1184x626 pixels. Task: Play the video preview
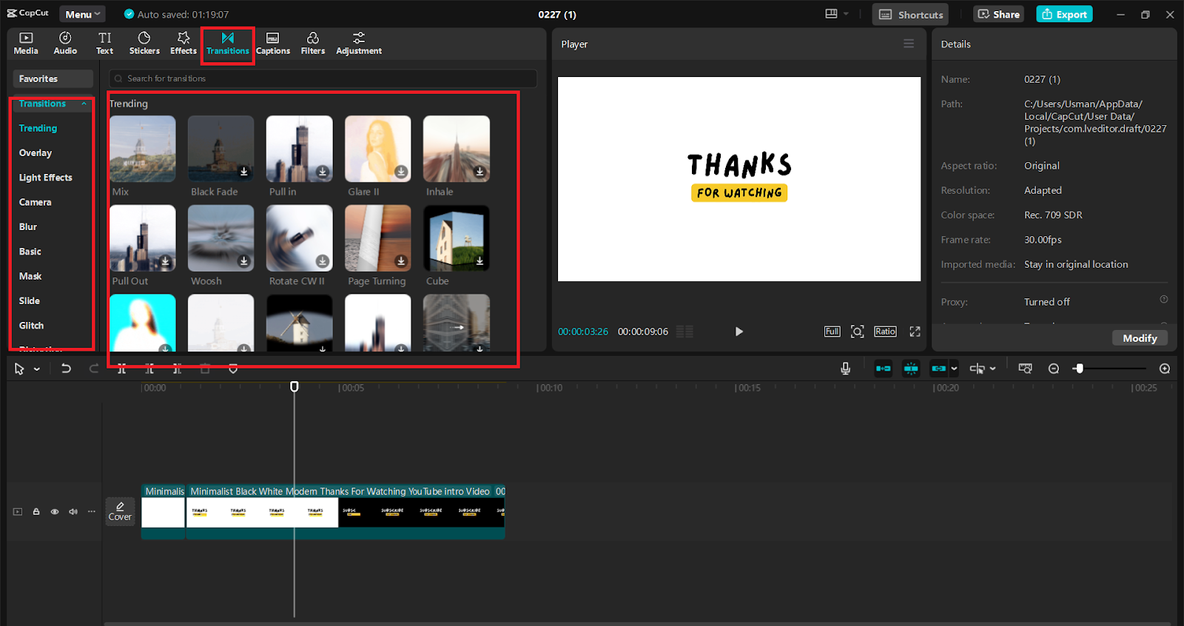(x=739, y=331)
